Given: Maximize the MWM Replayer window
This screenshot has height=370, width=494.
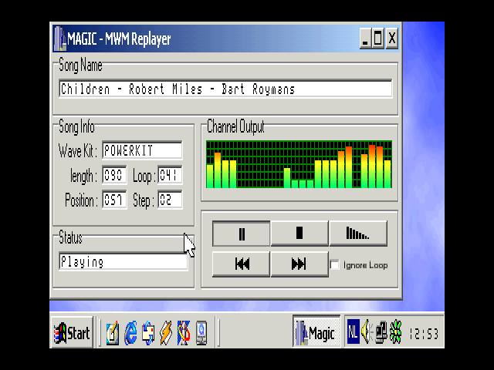Looking at the screenshot, I should [378, 39].
